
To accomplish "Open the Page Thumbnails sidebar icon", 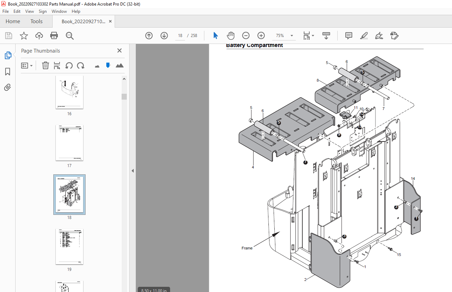I will (x=8, y=55).
